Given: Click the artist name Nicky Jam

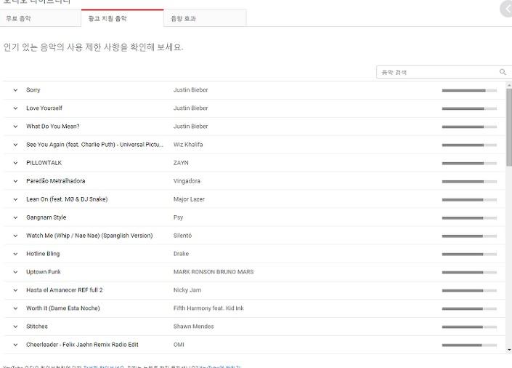Looking at the screenshot, I should 187,290.
